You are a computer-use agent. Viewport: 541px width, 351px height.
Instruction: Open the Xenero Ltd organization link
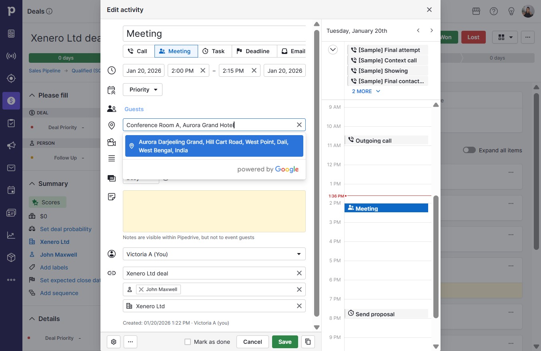click(54, 242)
